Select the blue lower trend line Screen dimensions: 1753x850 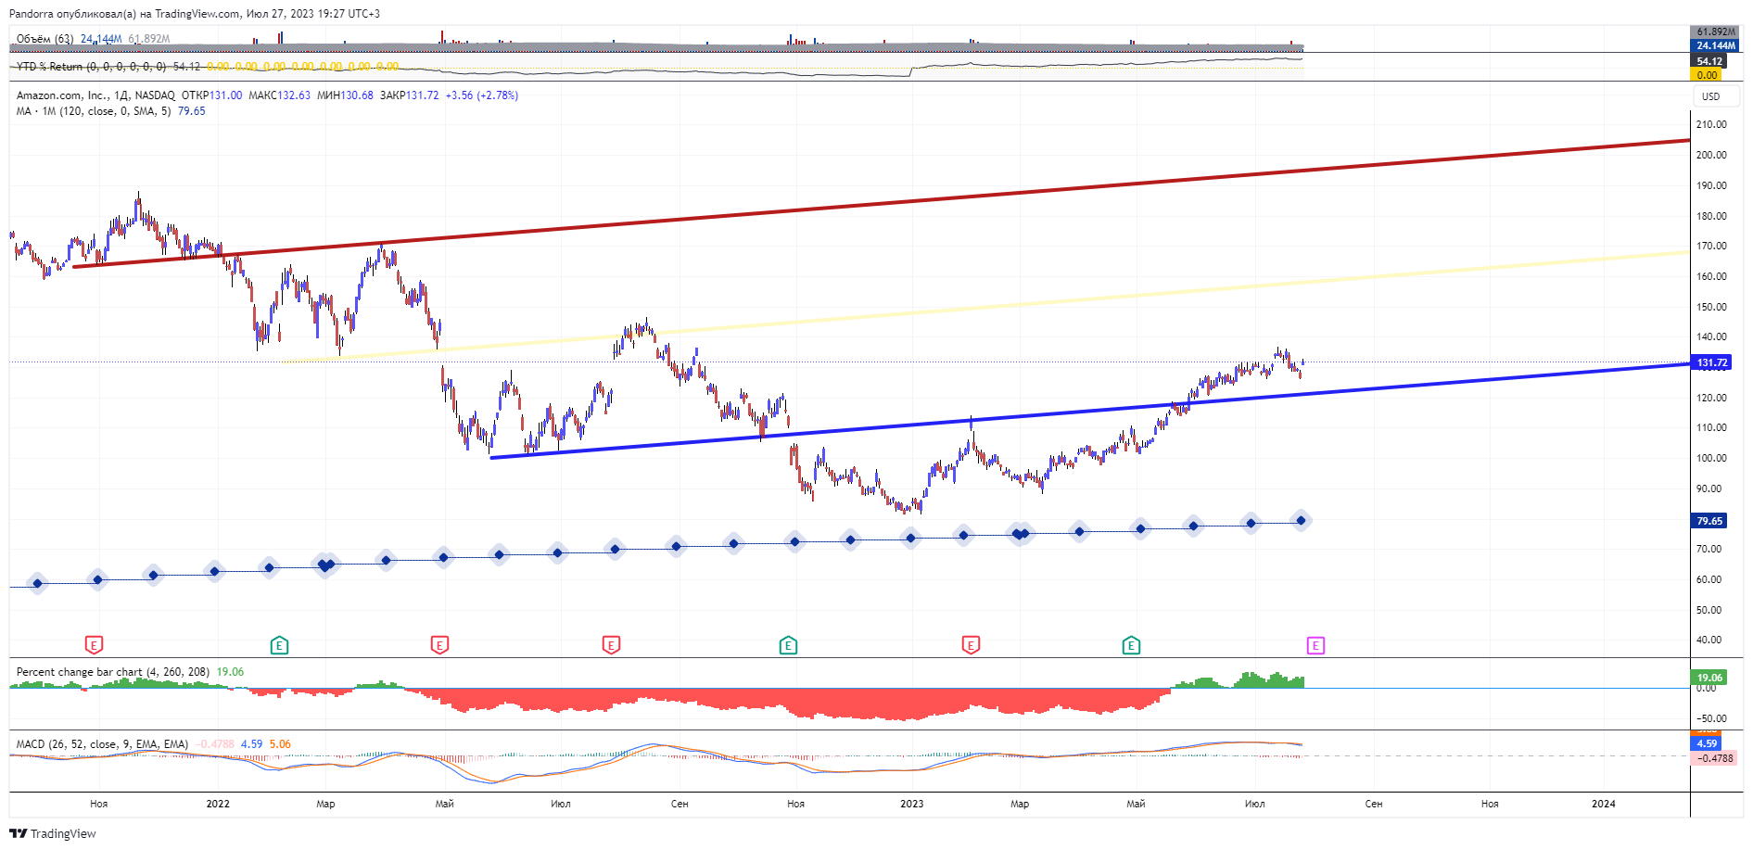pos(1089,410)
